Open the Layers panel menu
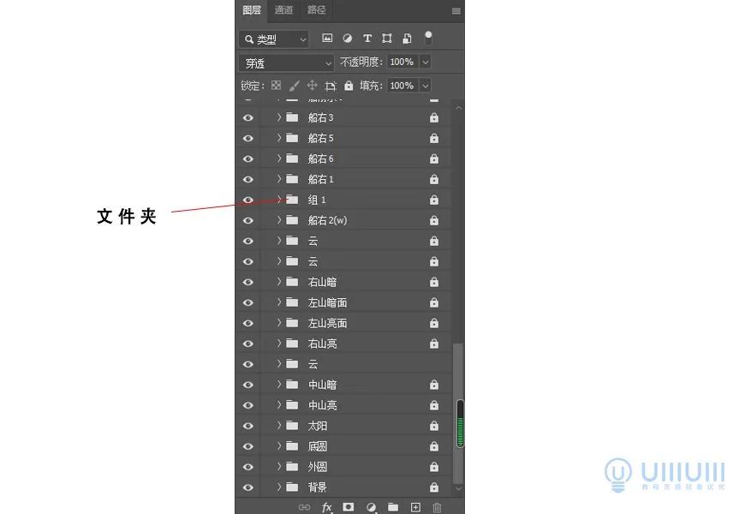 coord(456,11)
